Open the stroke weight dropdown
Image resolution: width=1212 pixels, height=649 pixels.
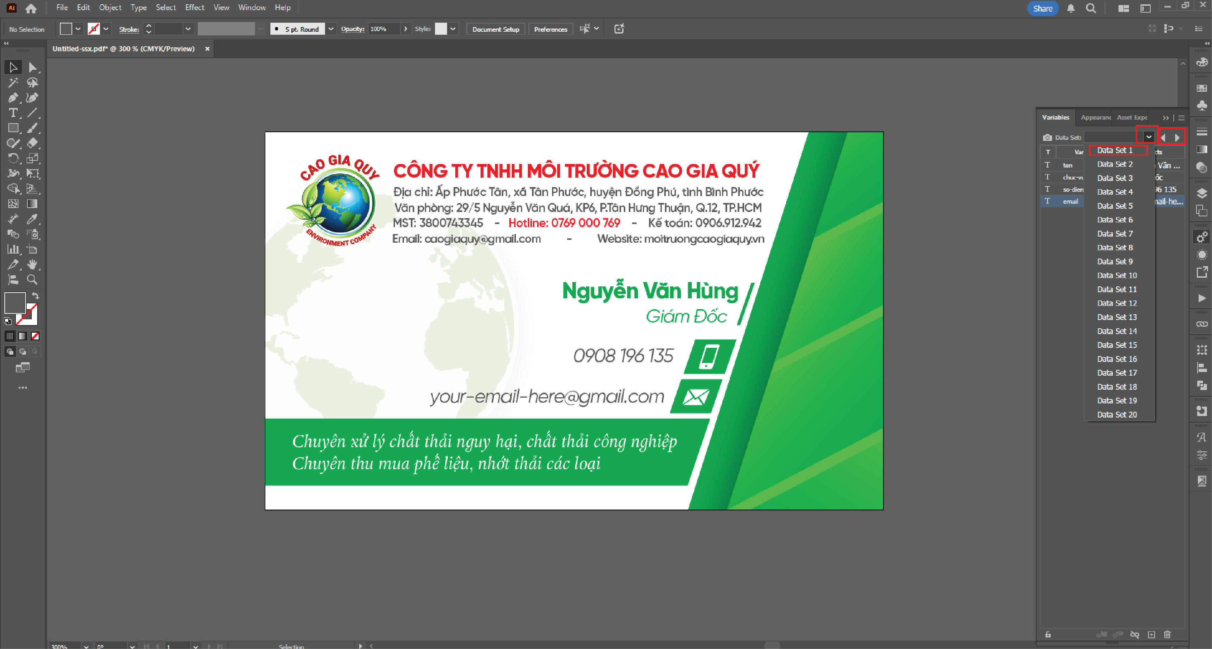[x=188, y=29]
